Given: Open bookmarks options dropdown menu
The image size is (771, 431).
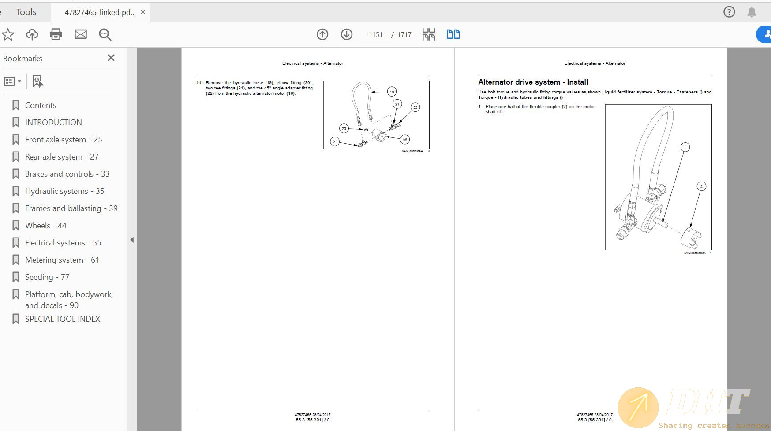Looking at the screenshot, I should pos(12,82).
